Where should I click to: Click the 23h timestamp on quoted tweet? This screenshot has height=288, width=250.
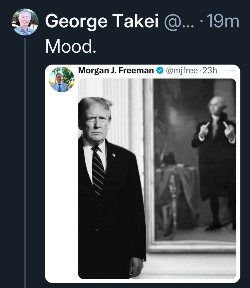(210, 71)
